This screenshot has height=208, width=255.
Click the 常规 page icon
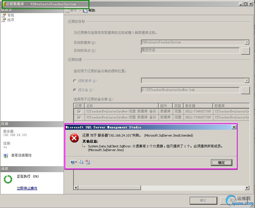pyautogui.click(x=4, y=15)
